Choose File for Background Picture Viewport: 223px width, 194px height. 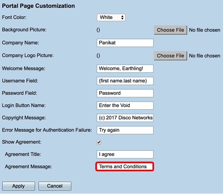170,30
